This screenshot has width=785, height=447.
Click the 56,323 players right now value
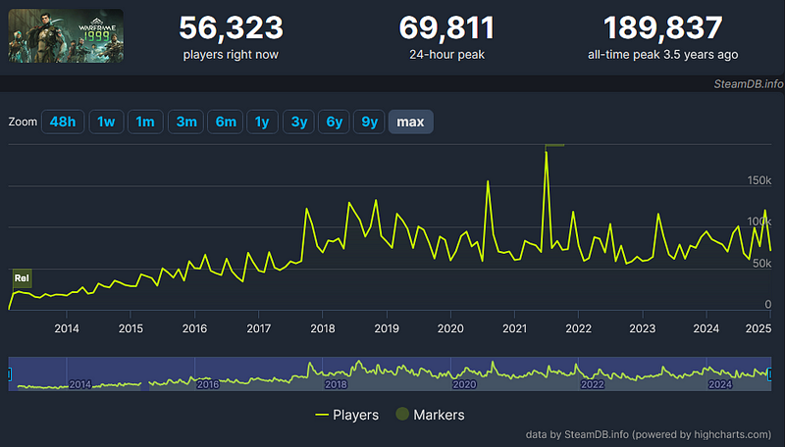231,28
